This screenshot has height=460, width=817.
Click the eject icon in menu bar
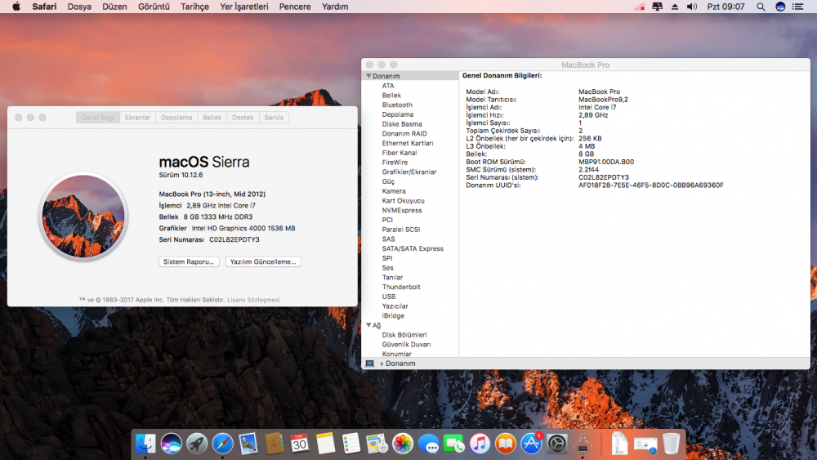click(675, 7)
